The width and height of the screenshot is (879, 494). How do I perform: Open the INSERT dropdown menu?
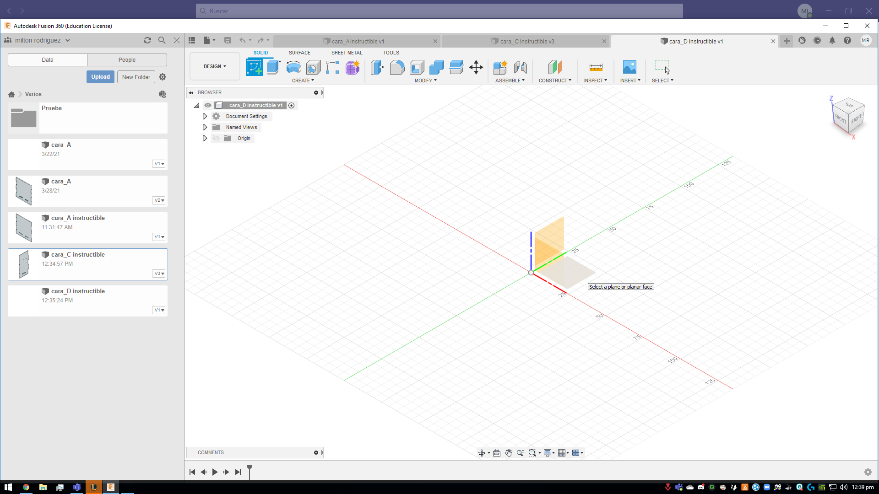tap(630, 81)
